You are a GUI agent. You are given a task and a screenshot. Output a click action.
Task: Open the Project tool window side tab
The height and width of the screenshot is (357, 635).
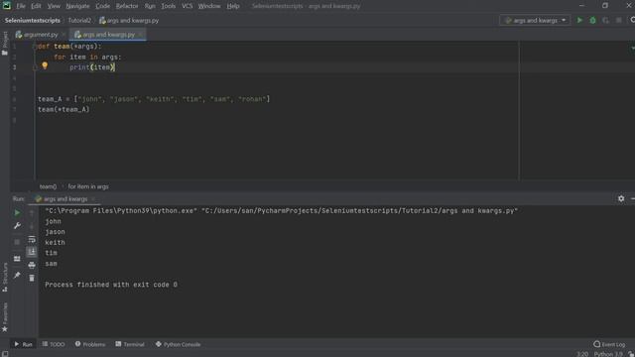coord(5,44)
